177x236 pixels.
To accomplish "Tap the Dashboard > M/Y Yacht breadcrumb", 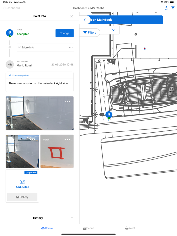I will click(x=88, y=8).
